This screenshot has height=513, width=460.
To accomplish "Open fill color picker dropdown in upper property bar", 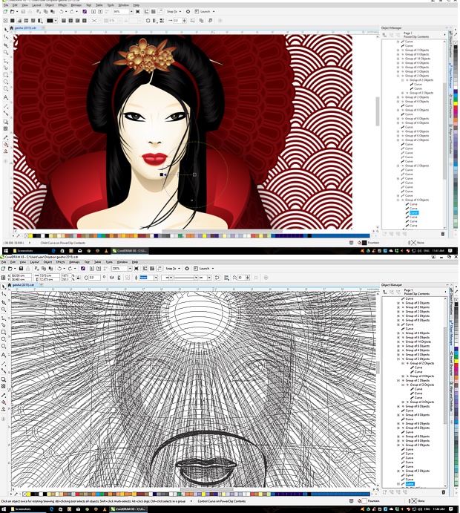I will (x=56, y=21).
